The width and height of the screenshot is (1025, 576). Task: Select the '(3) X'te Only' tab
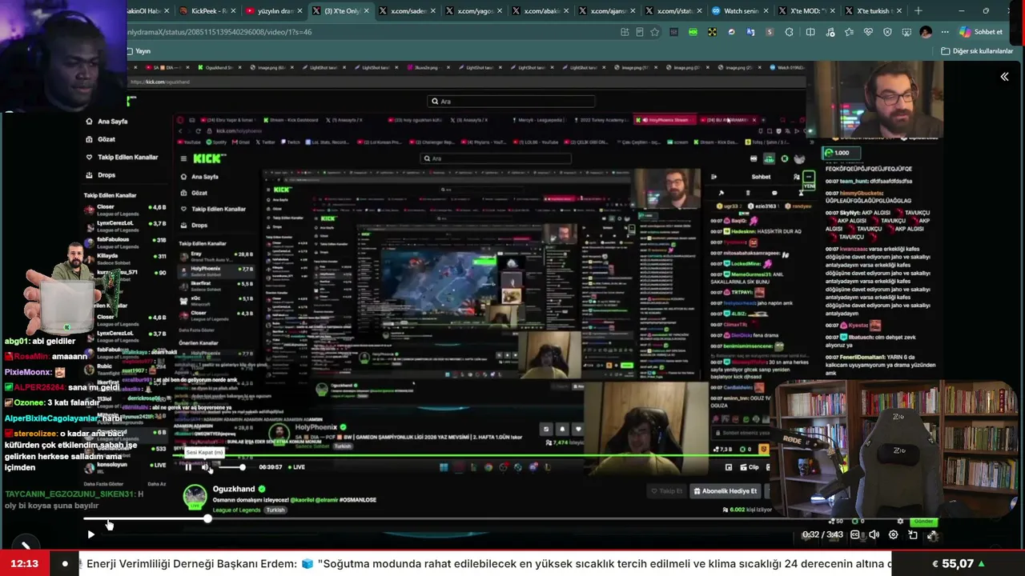[340, 11]
